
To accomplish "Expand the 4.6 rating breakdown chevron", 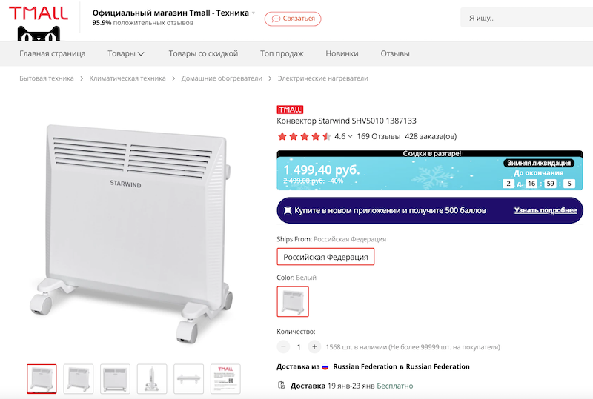I will point(350,136).
